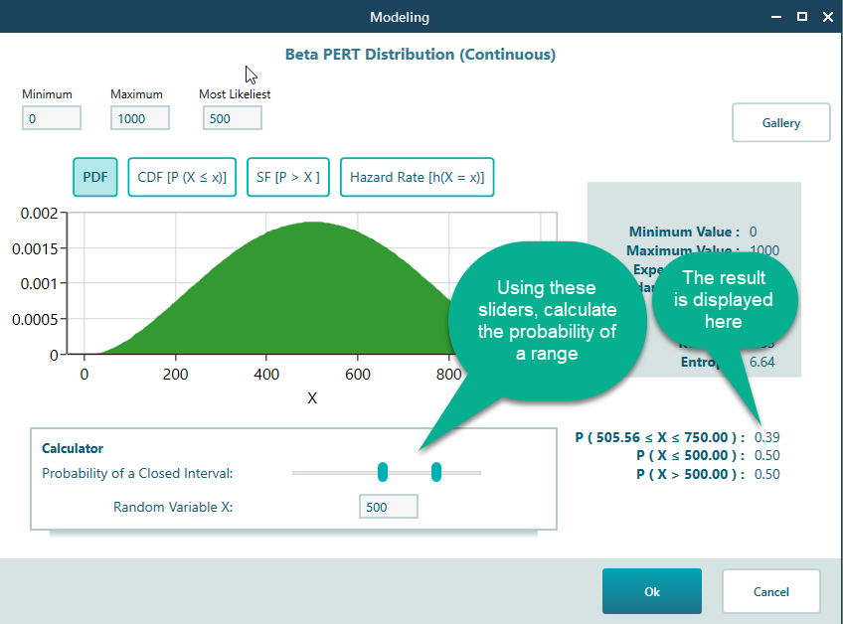Click the 'result is displayed here' callout

[x=723, y=299]
